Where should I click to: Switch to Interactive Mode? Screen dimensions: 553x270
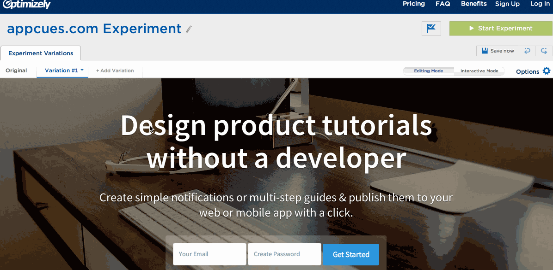479,70
